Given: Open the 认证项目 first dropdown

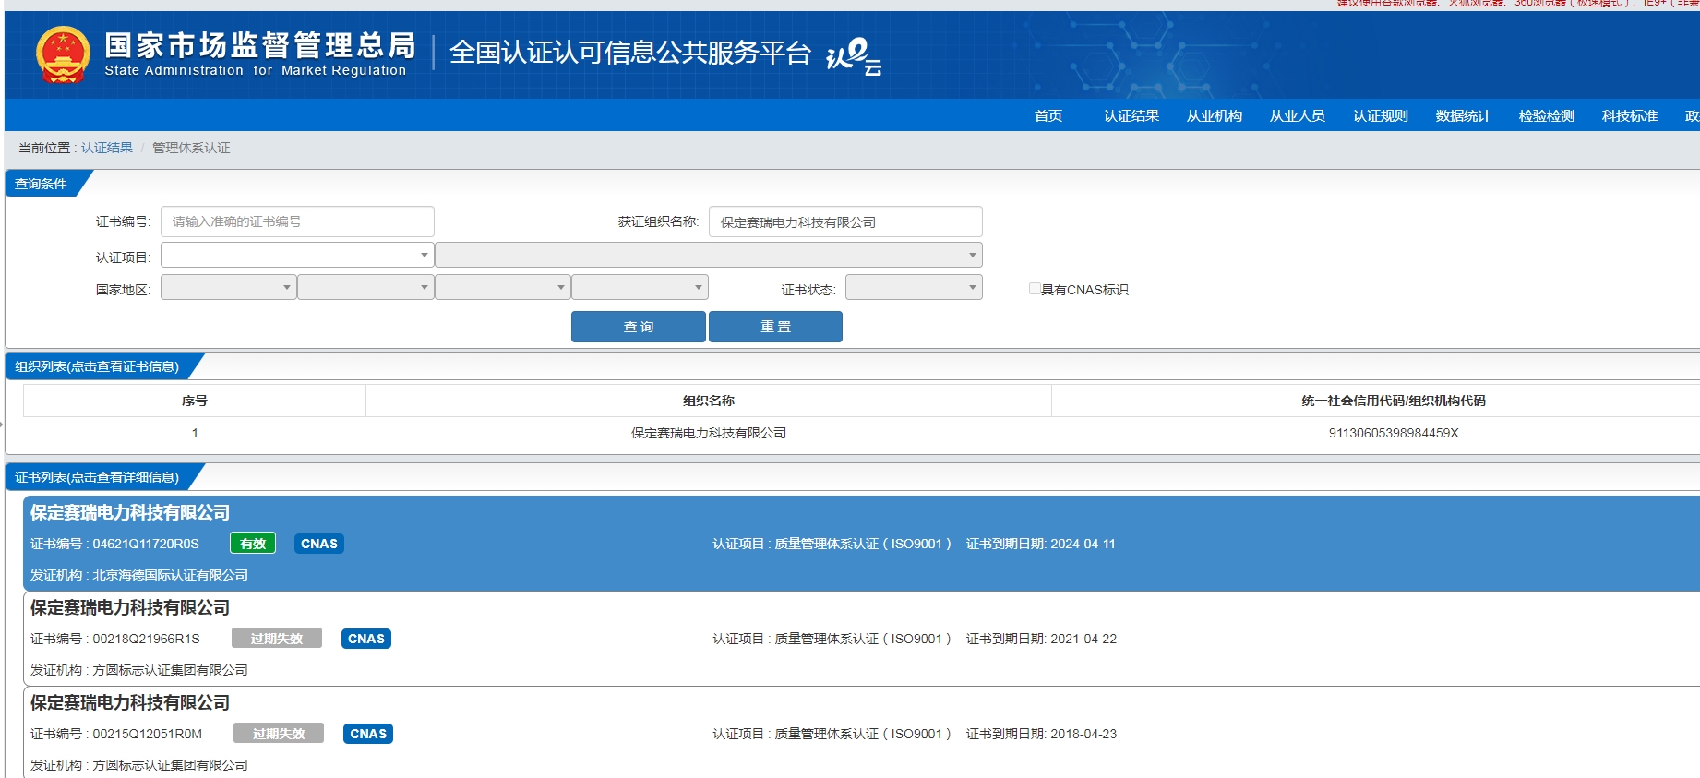Looking at the screenshot, I should click(296, 255).
